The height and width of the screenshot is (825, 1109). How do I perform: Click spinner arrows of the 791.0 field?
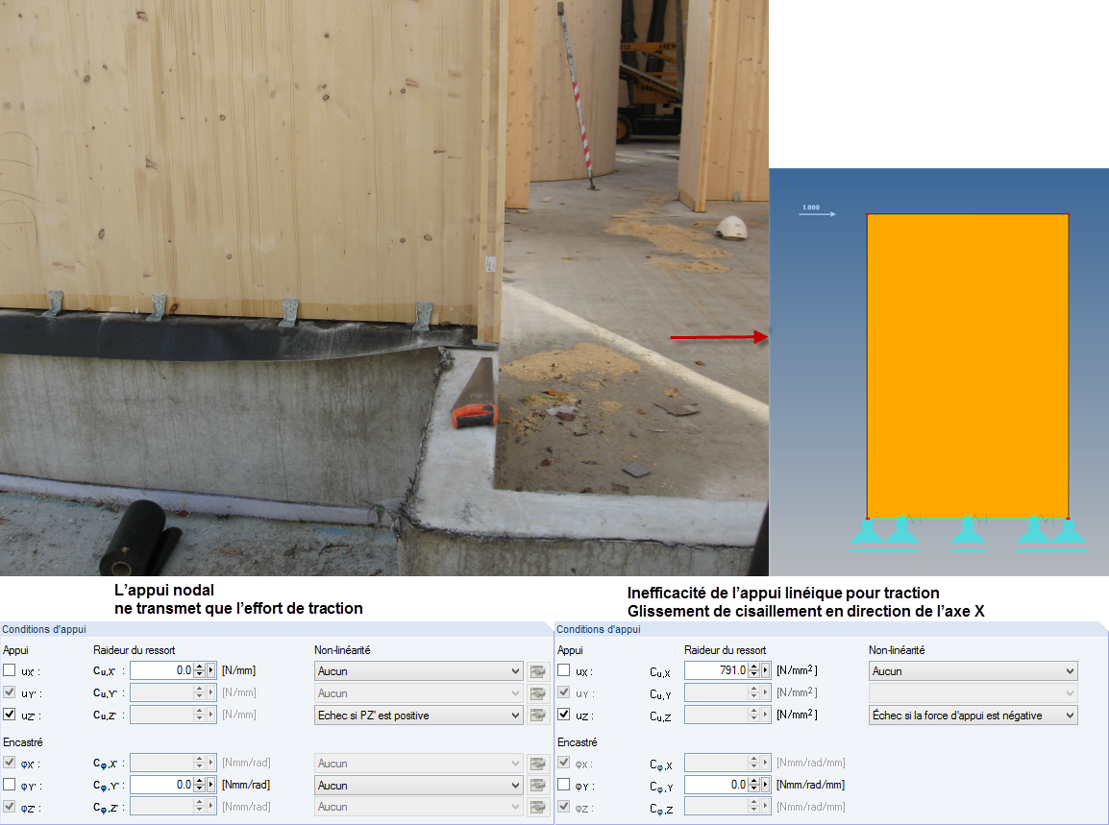click(x=754, y=670)
